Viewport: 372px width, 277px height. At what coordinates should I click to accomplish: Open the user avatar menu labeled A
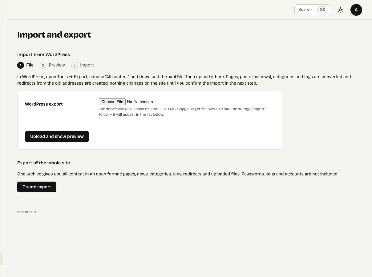[356, 10]
